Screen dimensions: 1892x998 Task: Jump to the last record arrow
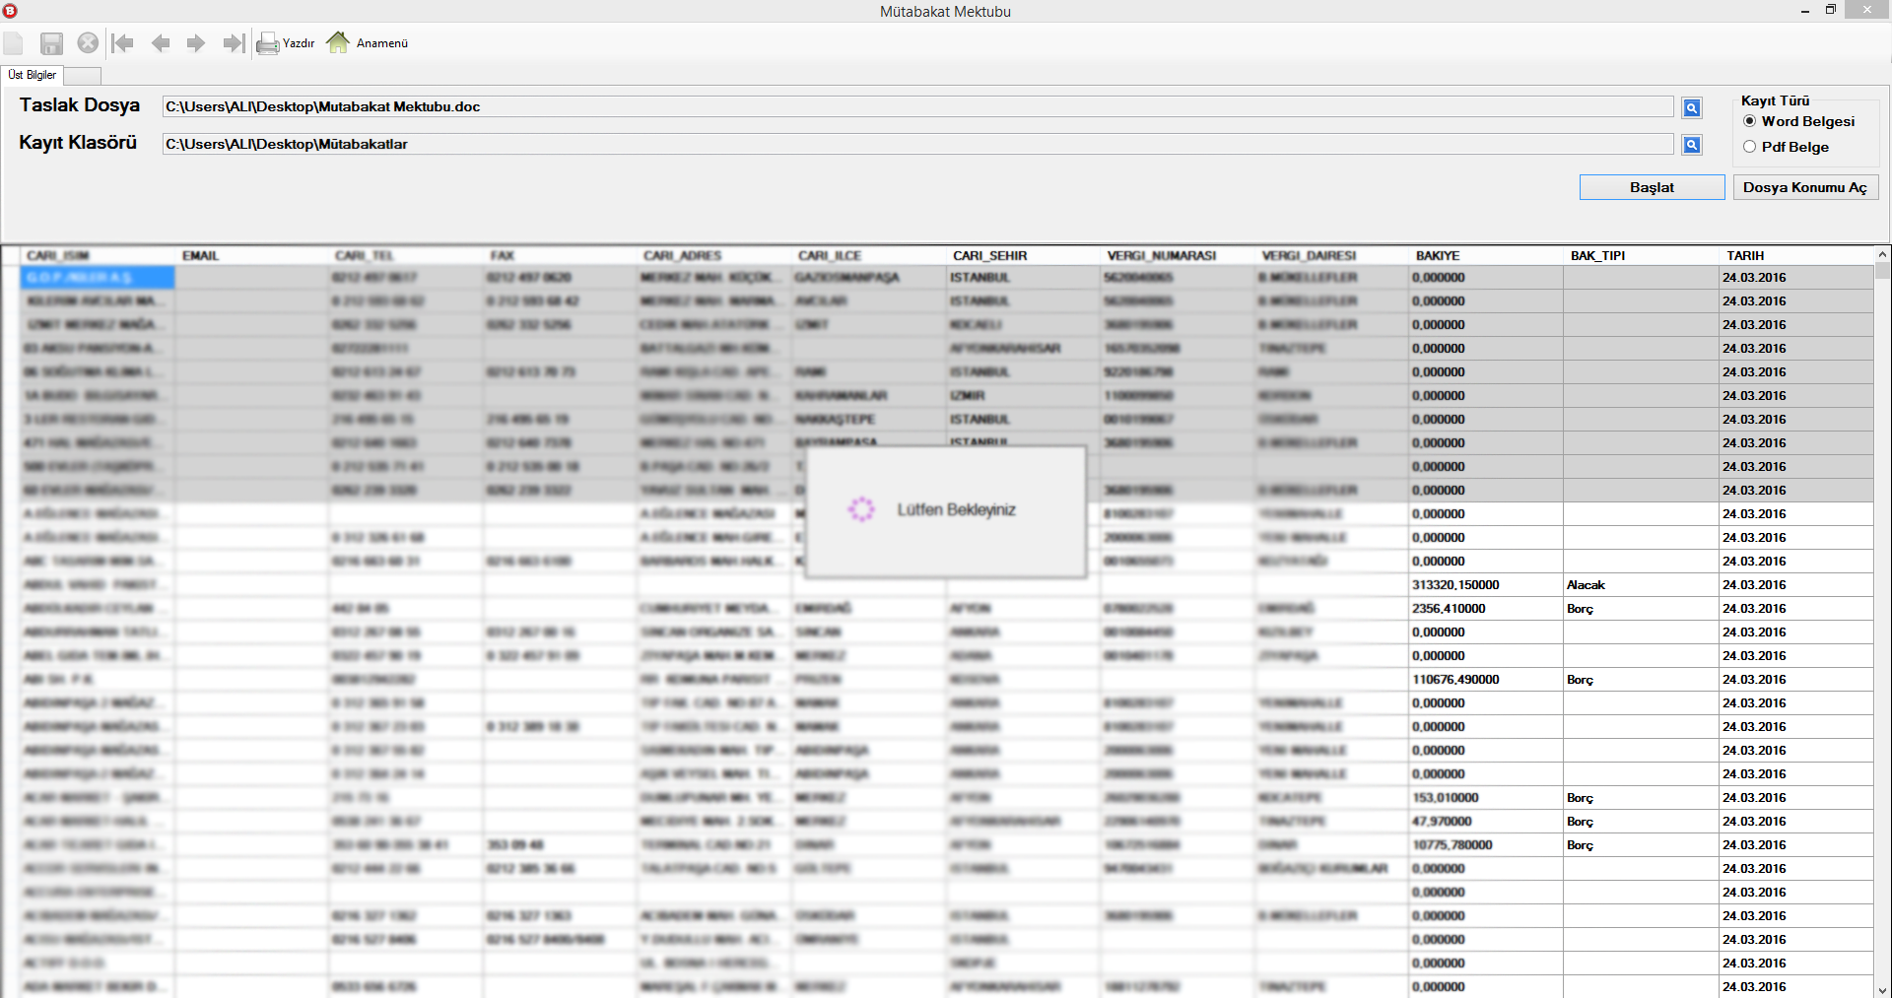[x=234, y=43]
